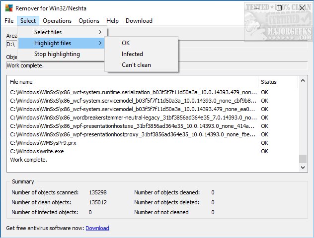
Task: Select the wcf-system.runtime.serialization file row
Action: (154, 92)
